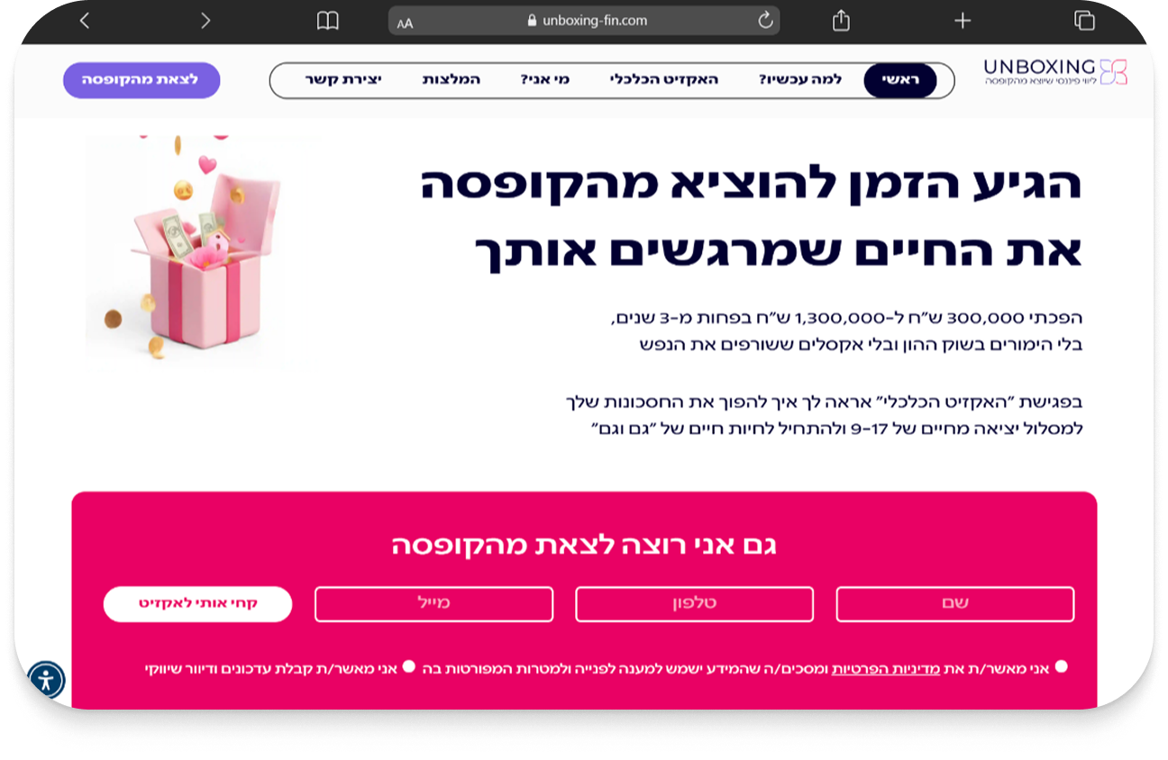This screenshot has width=1168, height=760.
Task: Reload the page with the refresh icon
Action: pyautogui.click(x=766, y=21)
